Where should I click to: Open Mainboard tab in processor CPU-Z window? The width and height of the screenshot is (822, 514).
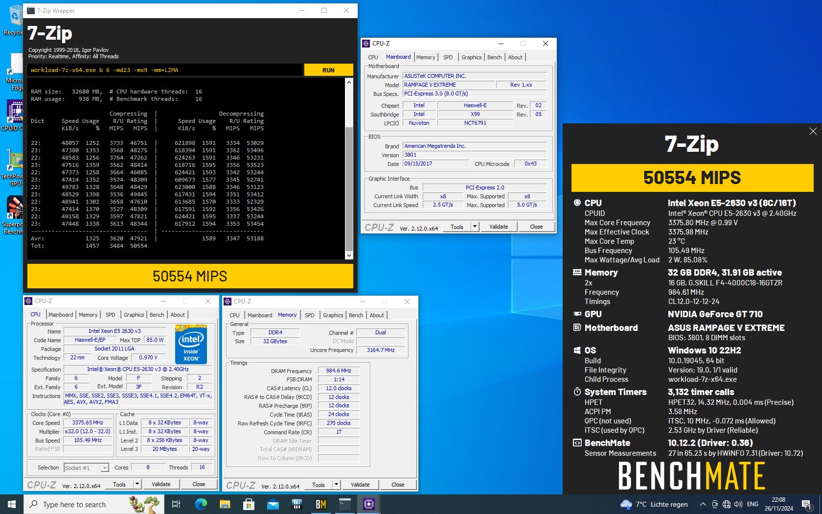(x=61, y=315)
